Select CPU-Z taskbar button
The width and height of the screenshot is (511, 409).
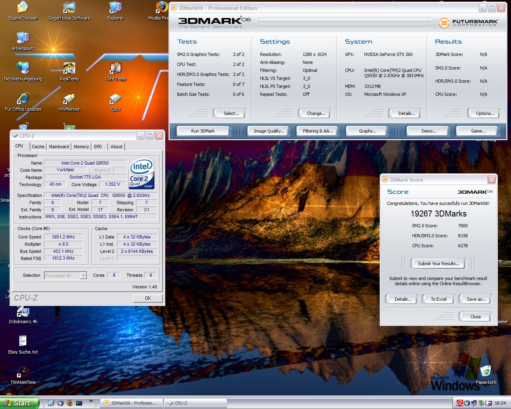click(196, 403)
